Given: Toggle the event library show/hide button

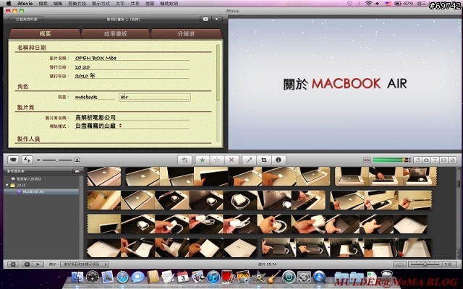Looking at the screenshot, I should (13, 264).
